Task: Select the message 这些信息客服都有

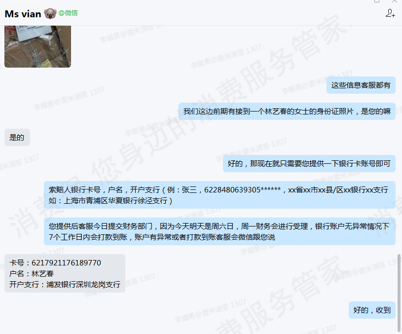Action: click(361, 85)
